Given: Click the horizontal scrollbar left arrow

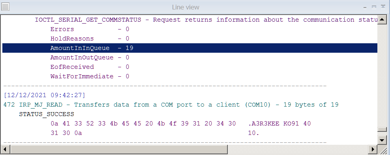Looking at the screenshot, I should [6, 149].
